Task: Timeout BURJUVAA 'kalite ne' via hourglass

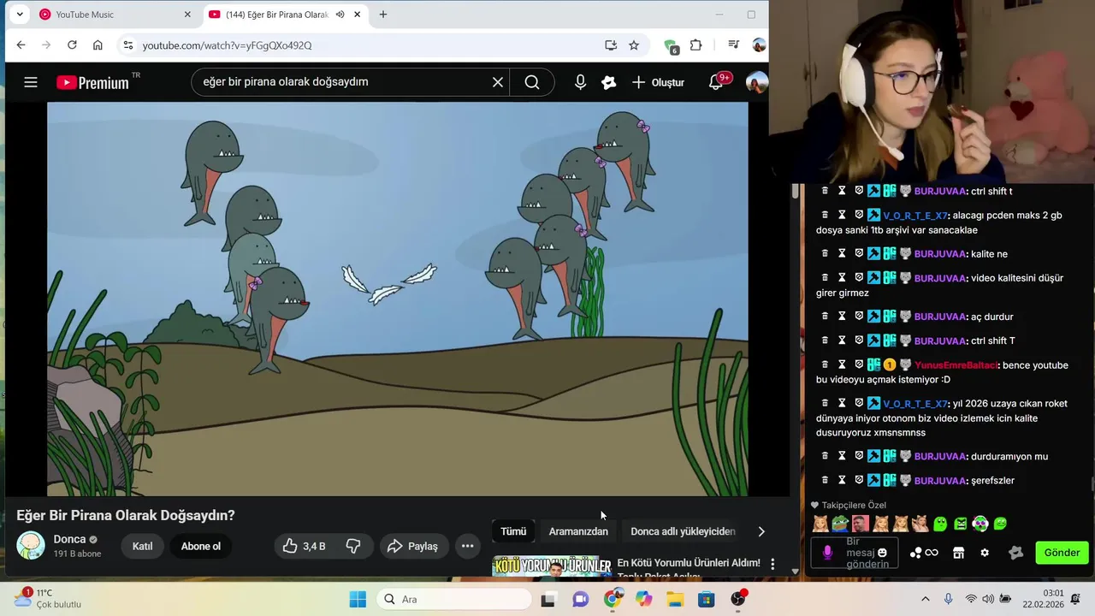Action: pos(842,253)
